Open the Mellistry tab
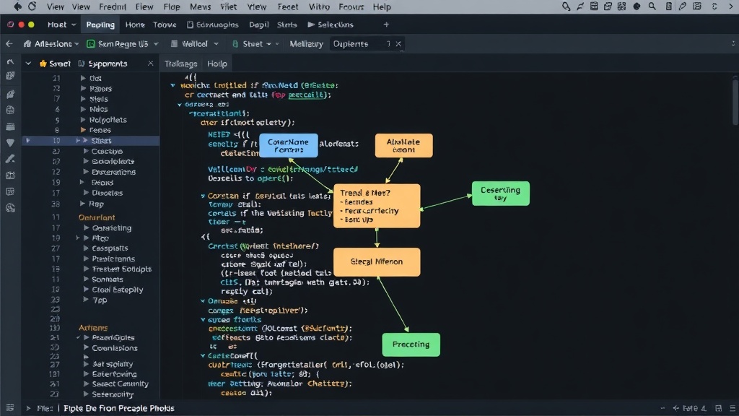The width and height of the screenshot is (739, 416). tap(306, 44)
